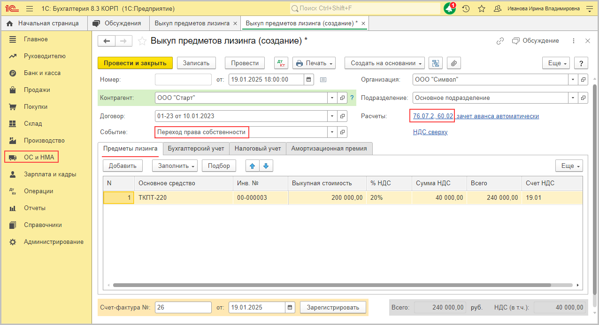
Task: Open favorites star in title bar
Action: click(482, 8)
